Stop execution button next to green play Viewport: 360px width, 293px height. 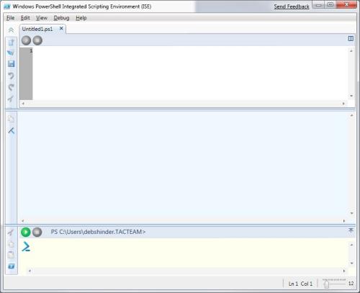point(37,232)
